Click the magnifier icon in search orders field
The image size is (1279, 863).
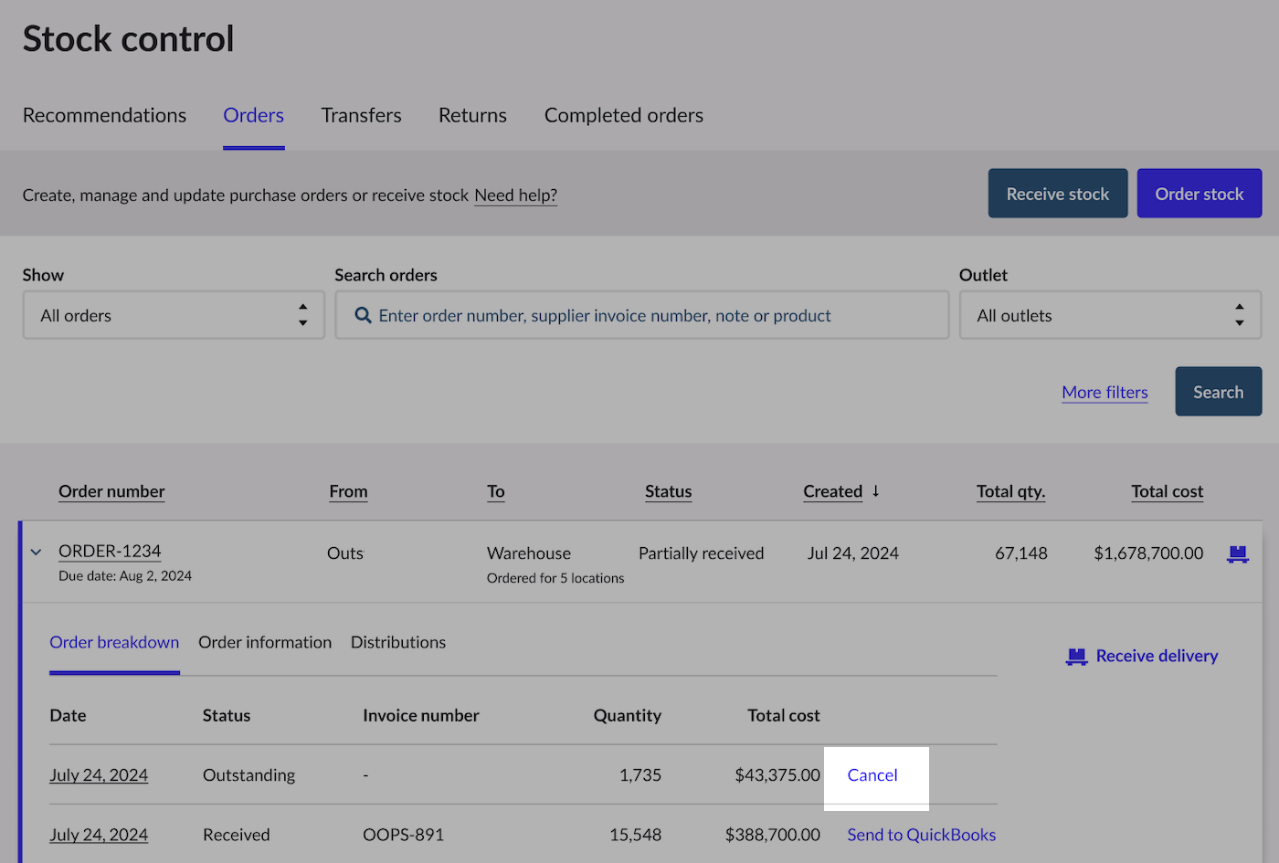[x=363, y=315]
